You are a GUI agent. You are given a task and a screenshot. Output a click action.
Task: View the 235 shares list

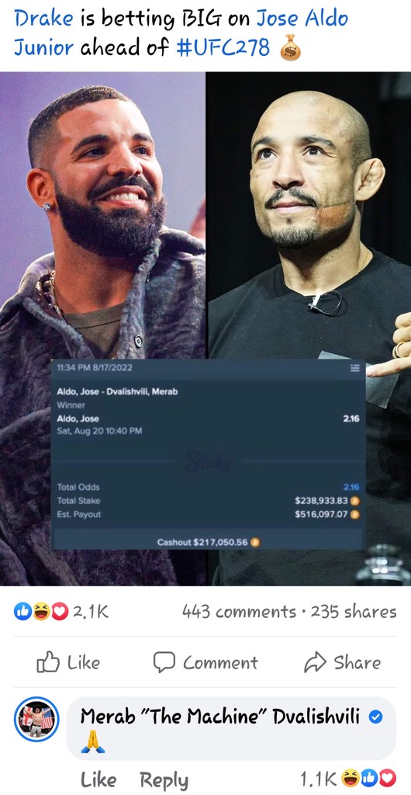click(x=354, y=612)
